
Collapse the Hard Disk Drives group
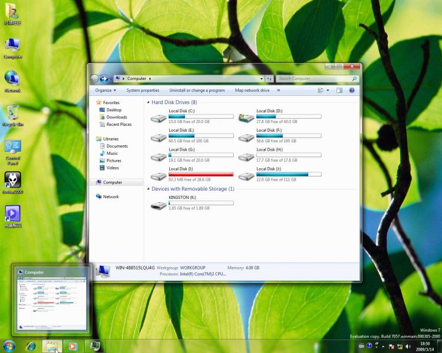coord(149,102)
